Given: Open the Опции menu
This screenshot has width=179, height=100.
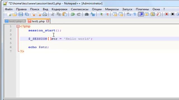Looking at the screenshot, I should (97, 9).
